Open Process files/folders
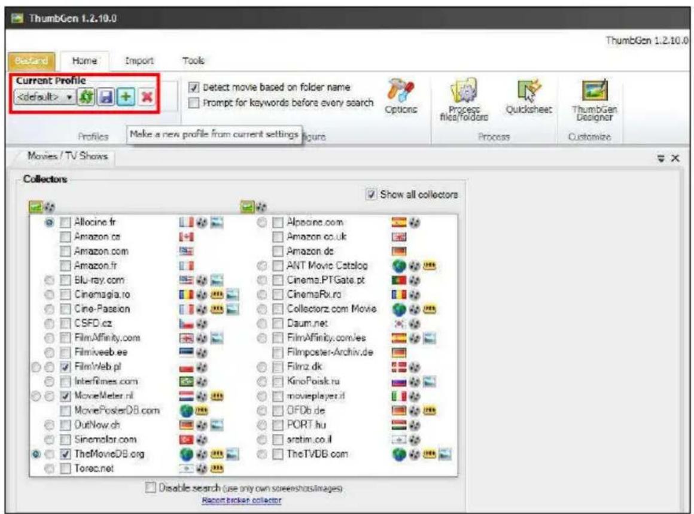 click(464, 100)
